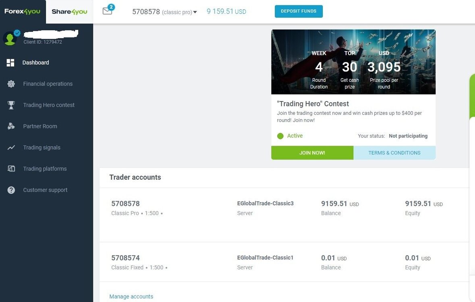Click the 0.01 USD Balance value
This screenshot has height=302, width=475.
click(x=334, y=258)
